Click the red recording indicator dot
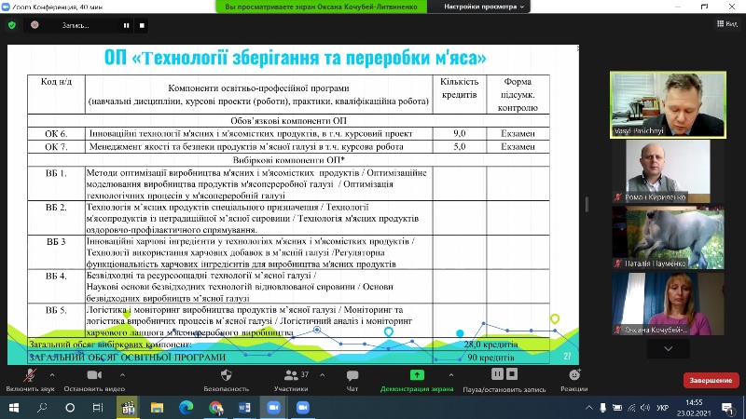746x419 pixels. pos(35,25)
